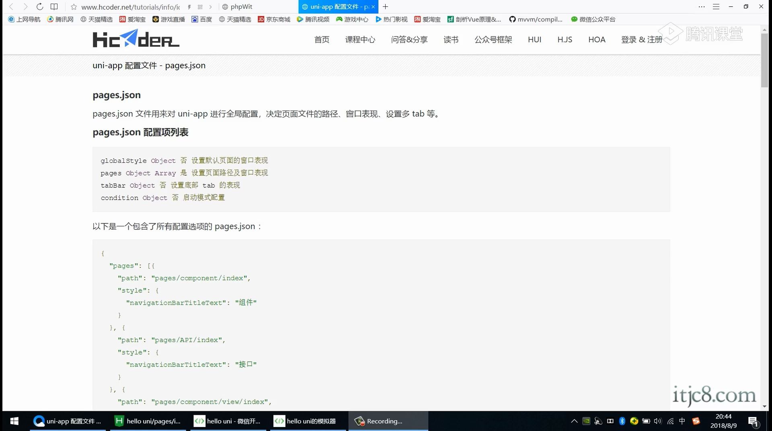The width and height of the screenshot is (772, 431).
Task: Click the volume speaker tray icon
Action: pos(658,421)
